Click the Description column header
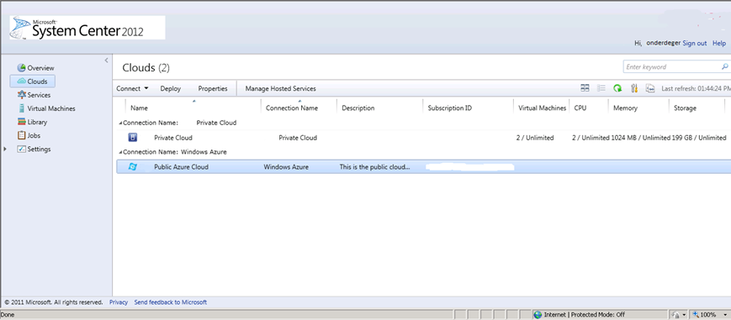The height and width of the screenshot is (320, 731). click(358, 108)
